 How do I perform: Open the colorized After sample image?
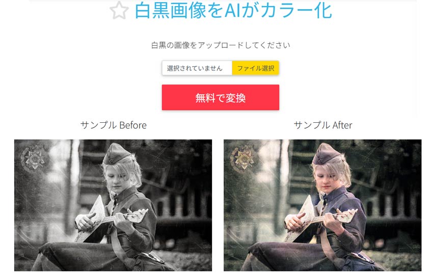pyautogui.click(x=322, y=205)
